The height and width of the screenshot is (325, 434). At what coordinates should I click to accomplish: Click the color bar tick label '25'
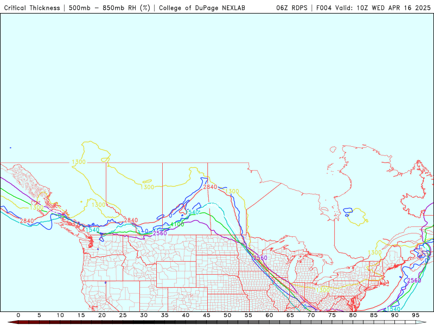[x=123, y=315]
